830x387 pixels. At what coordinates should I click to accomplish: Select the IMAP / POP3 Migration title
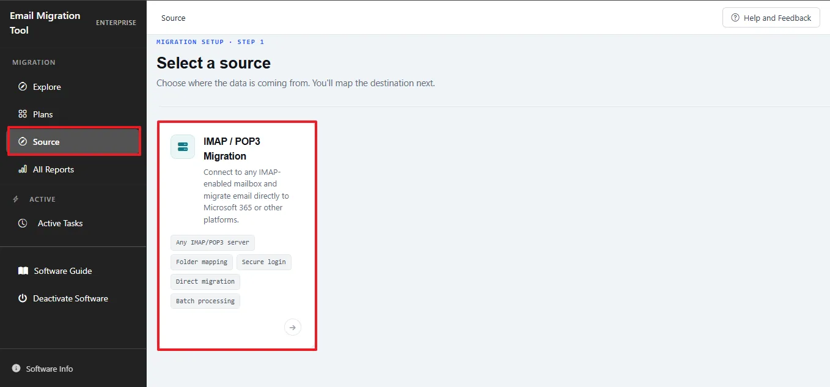coord(232,149)
